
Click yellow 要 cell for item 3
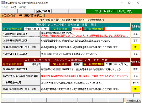click(x=136, y=47)
